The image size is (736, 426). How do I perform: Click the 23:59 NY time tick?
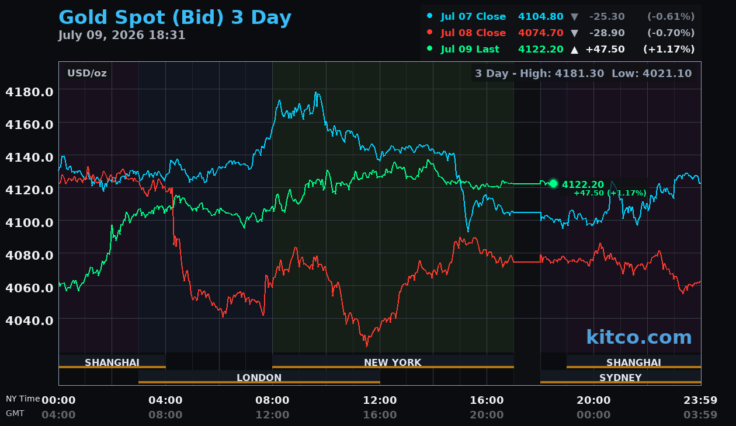[700, 400]
